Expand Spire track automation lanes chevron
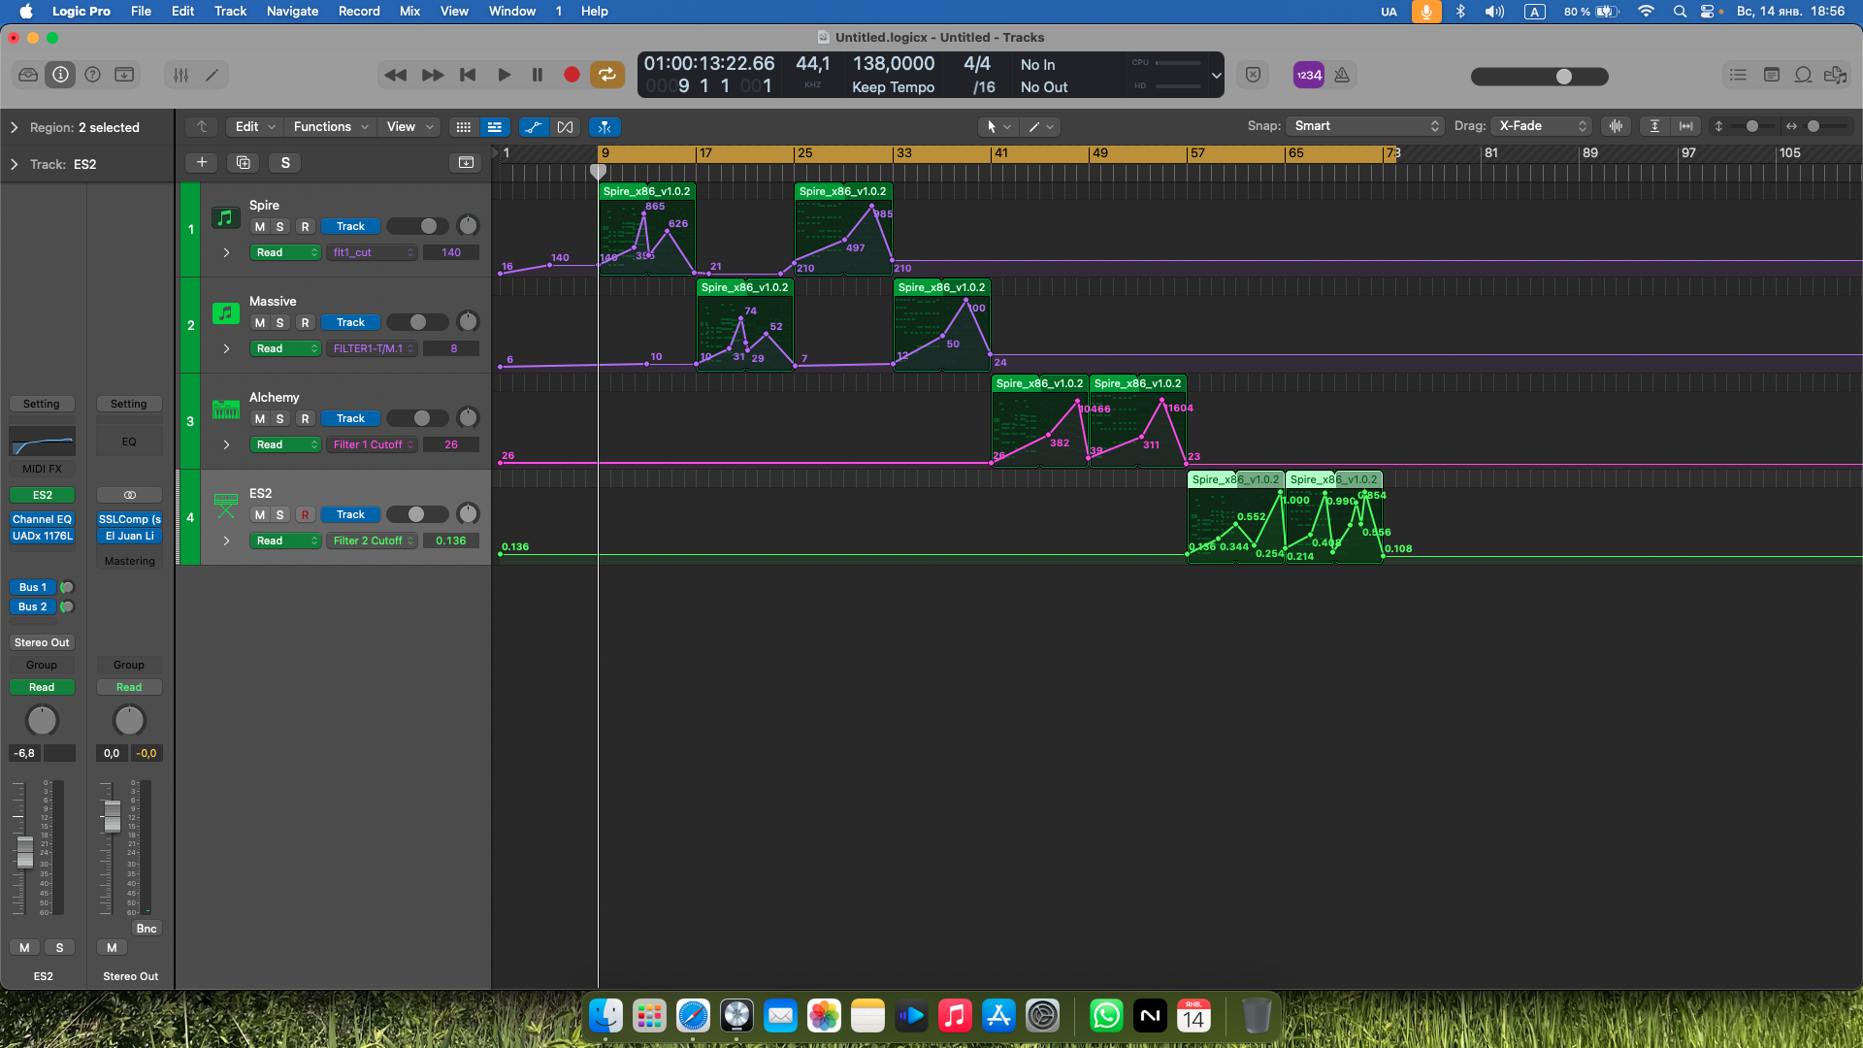 [x=226, y=252]
